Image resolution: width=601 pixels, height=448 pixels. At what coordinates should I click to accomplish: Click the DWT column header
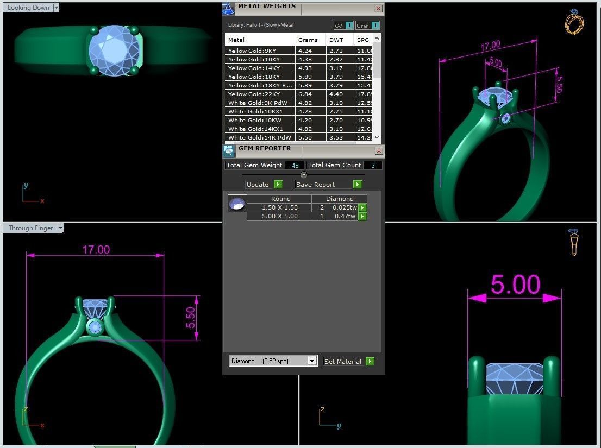340,40
